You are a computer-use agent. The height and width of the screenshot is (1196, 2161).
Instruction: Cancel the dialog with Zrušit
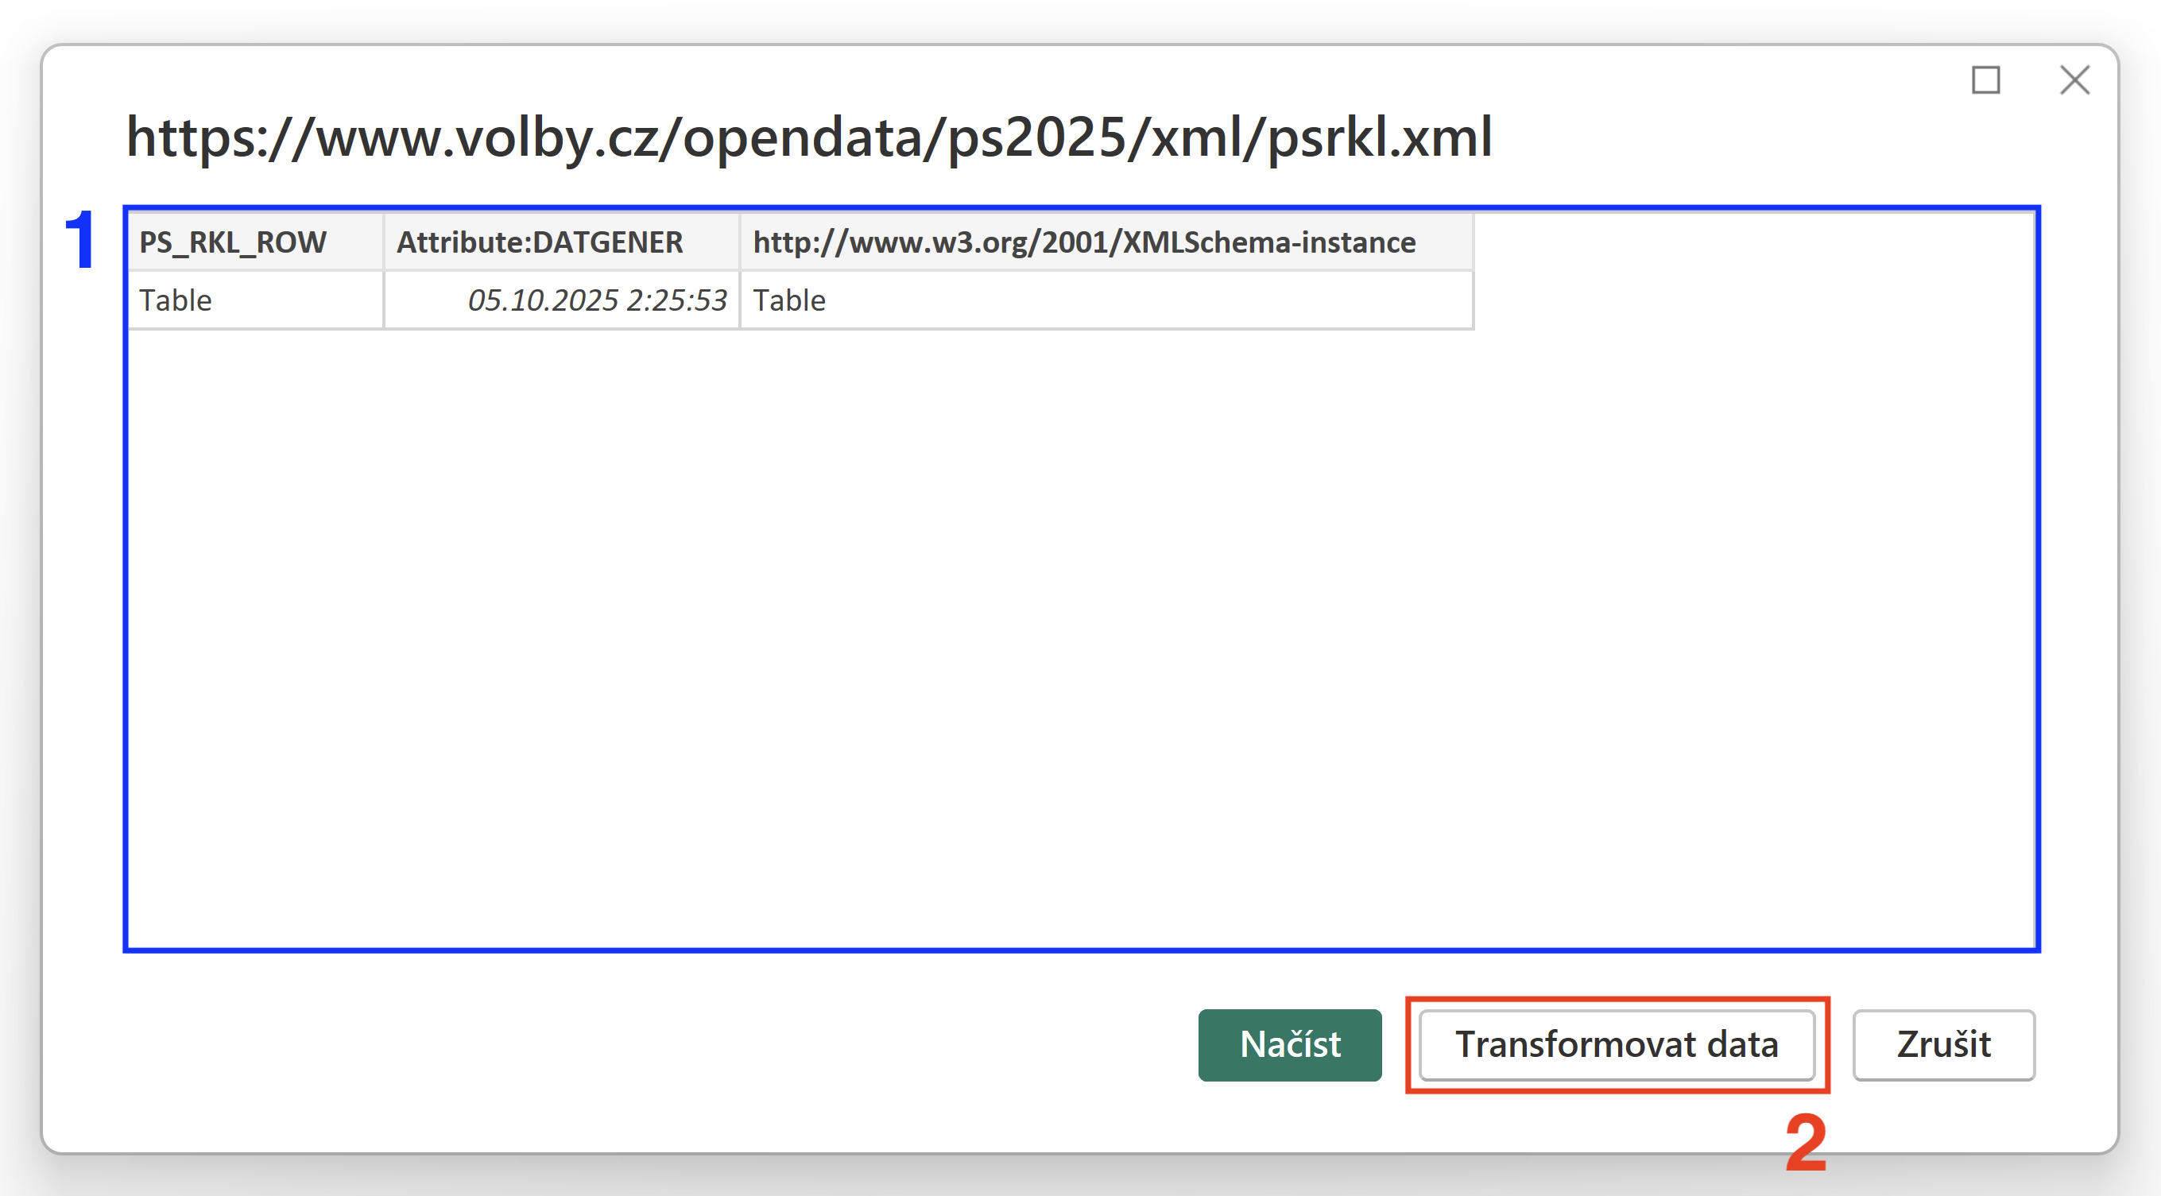[x=1944, y=1044]
